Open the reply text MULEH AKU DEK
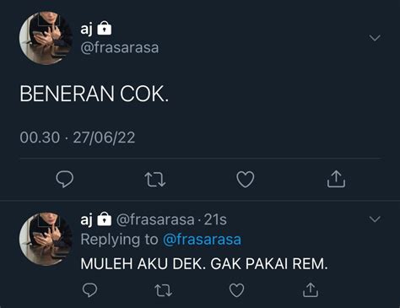Screen dimensions: 400x308 click(x=204, y=264)
